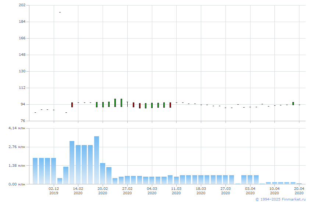Click the green candle on the 04.03 2020 gridline
309x202 pixels.
[152, 105]
